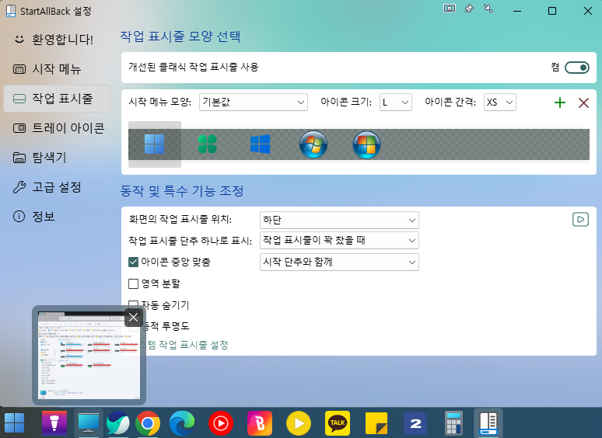This screenshot has width=602, height=438.
Task: Go to the 시작 메뉴 sidebar tab
Action: pos(54,68)
